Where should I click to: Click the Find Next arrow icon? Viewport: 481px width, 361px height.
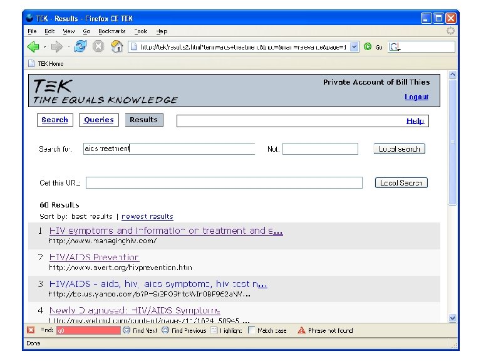pos(127,330)
